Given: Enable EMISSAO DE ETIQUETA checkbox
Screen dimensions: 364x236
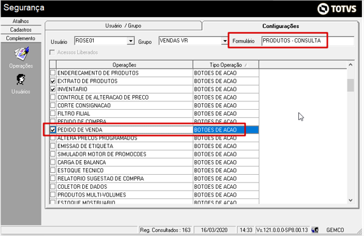Looking at the screenshot, I should click(x=53, y=146).
